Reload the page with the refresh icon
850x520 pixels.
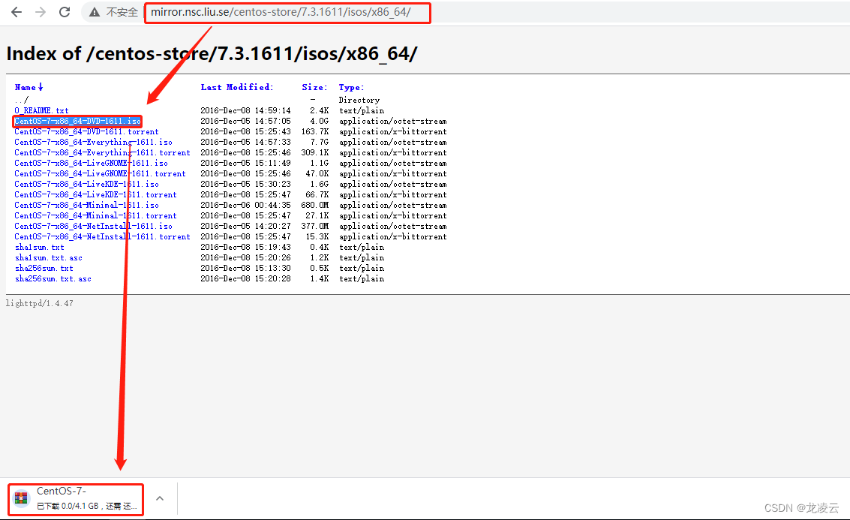[x=65, y=12]
